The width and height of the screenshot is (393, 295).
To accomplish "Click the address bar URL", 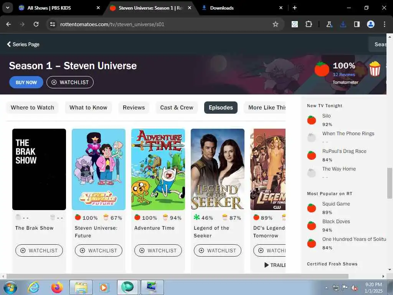I will [112, 24].
